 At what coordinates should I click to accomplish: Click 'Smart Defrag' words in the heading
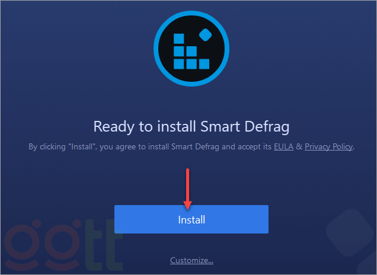245,126
